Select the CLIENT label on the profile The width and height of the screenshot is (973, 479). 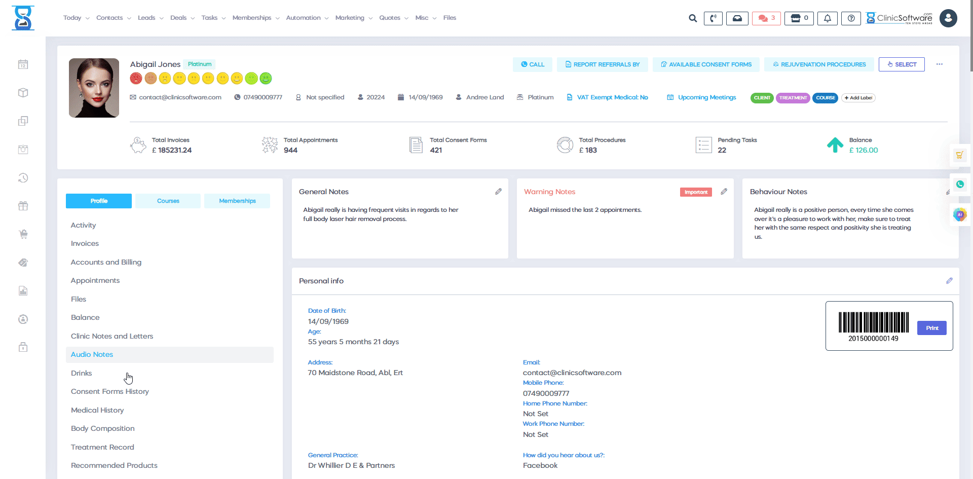pyautogui.click(x=762, y=98)
